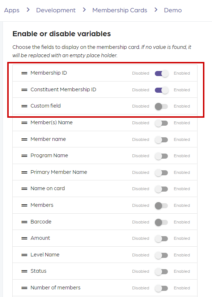
Task: Toggle the Custom field switch
Action: tap(161, 106)
